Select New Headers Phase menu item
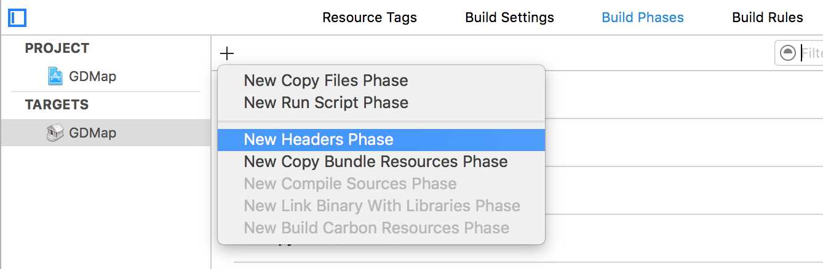This screenshot has height=269, width=823. (x=381, y=139)
